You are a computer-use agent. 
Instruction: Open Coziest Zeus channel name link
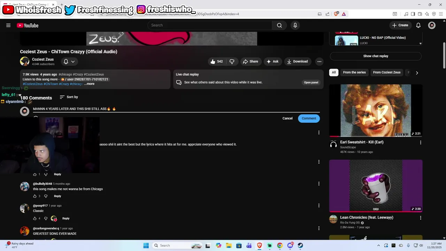click(x=43, y=60)
